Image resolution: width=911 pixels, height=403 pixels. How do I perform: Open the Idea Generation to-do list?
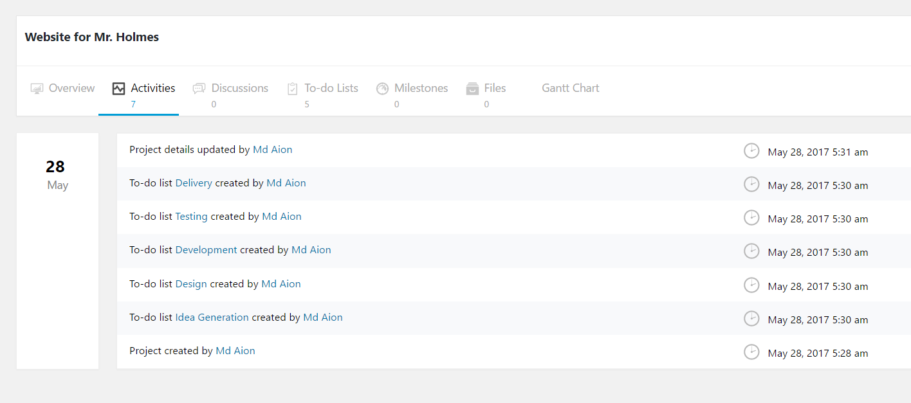pyautogui.click(x=212, y=318)
